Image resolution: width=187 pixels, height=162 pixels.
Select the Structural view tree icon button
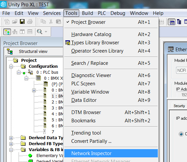pos(7,32)
